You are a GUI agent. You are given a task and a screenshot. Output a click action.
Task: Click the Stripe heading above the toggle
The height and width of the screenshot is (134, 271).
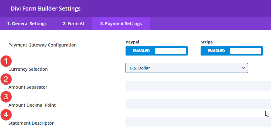click(x=207, y=42)
